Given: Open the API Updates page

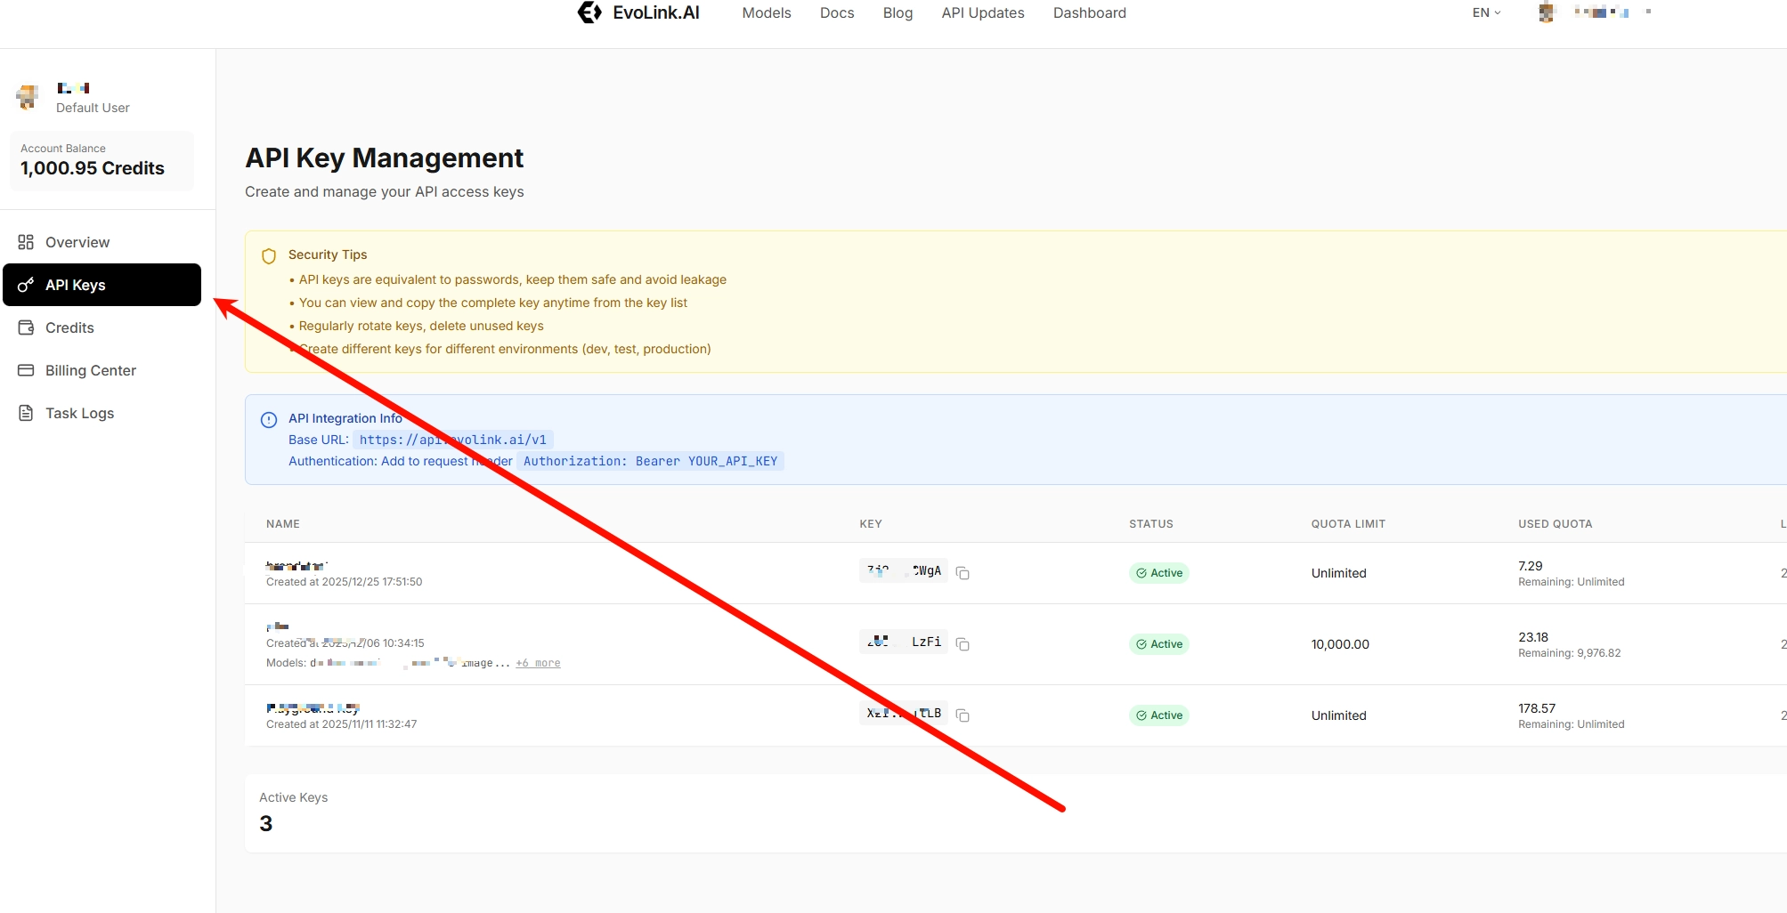Looking at the screenshot, I should [982, 12].
